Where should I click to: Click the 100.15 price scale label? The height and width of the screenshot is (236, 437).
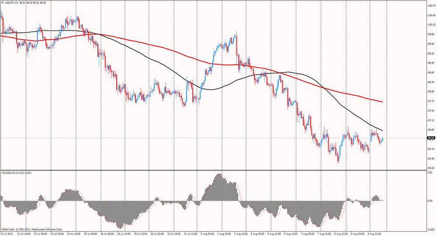(x=431, y=25)
